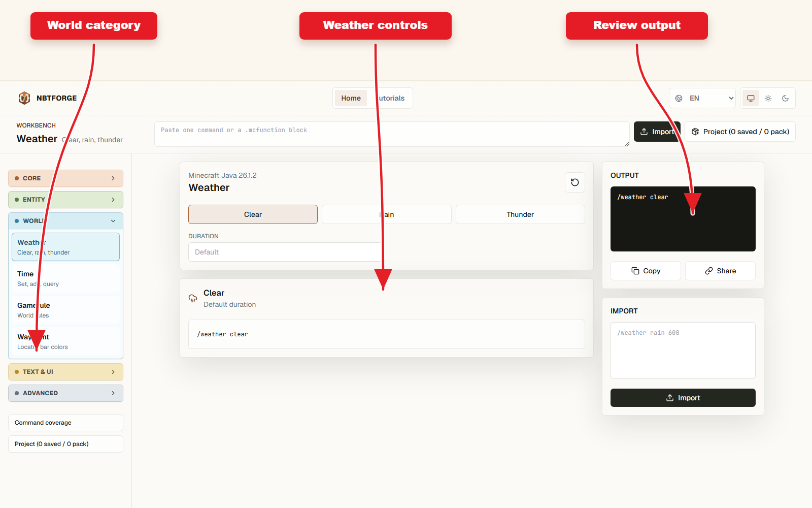This screenshot has height=508, width=812.
Task: Click the Duration Default input field
Action: [286, 252]
